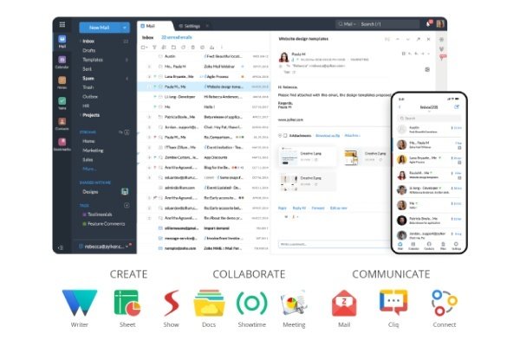Image resolution: width=520 pixels, height=346 pixels.
Task: Open the Drafts folder
Action: coord(89,50)
